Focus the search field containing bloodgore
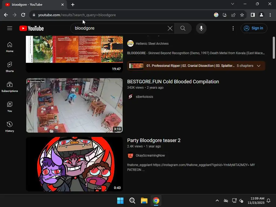 [x=120, y=28]
